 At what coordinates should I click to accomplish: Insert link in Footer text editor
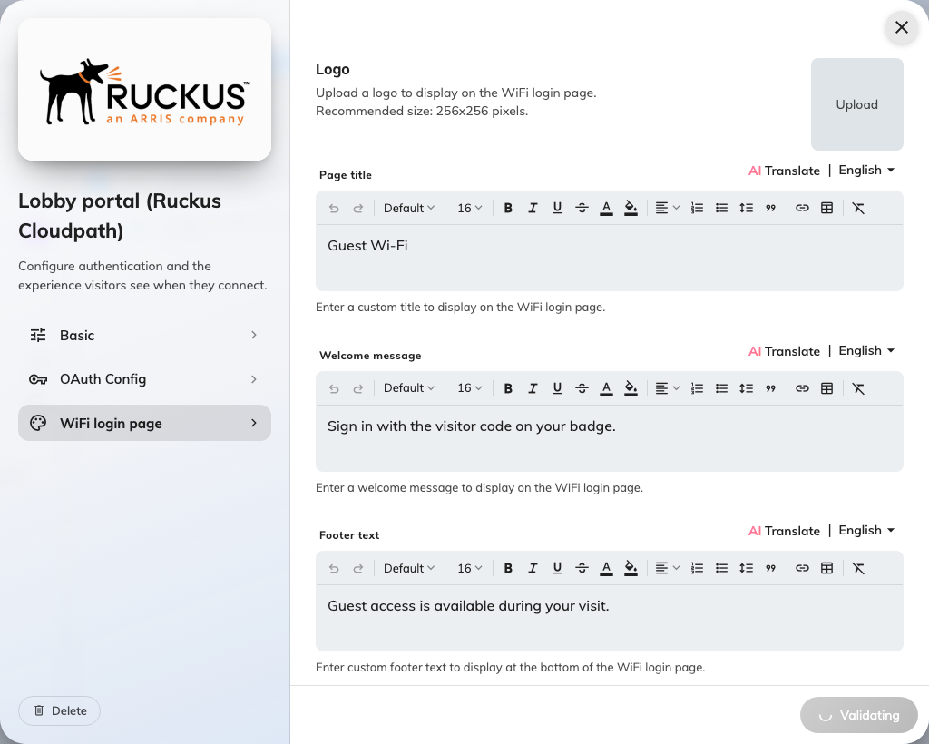[x=802, y=568]
